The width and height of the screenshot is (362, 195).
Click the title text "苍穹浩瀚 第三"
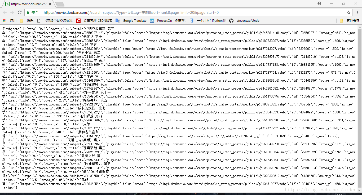coord(94,148)
